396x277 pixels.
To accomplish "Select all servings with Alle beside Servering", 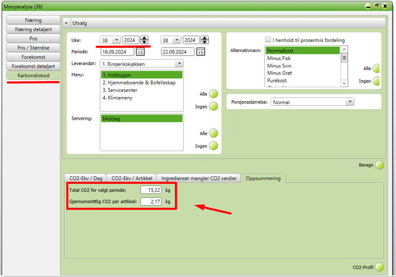I will (213, 133).
